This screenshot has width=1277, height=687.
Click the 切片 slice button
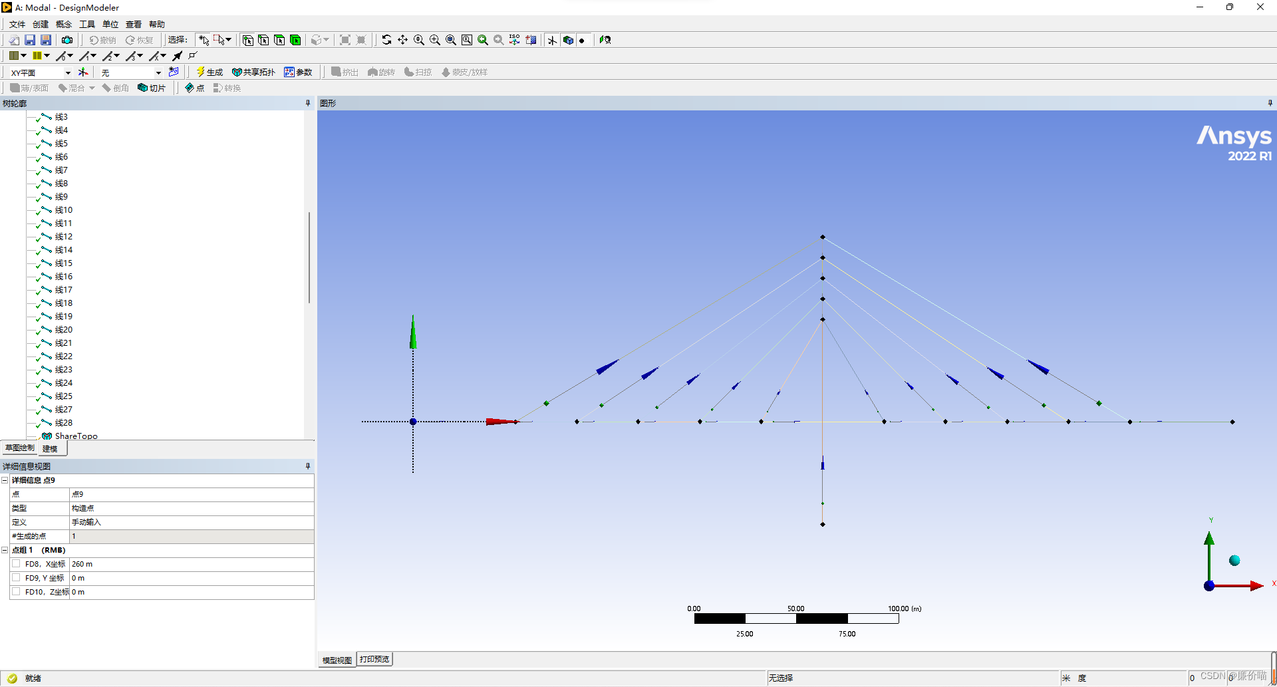(x=152, y=88)
